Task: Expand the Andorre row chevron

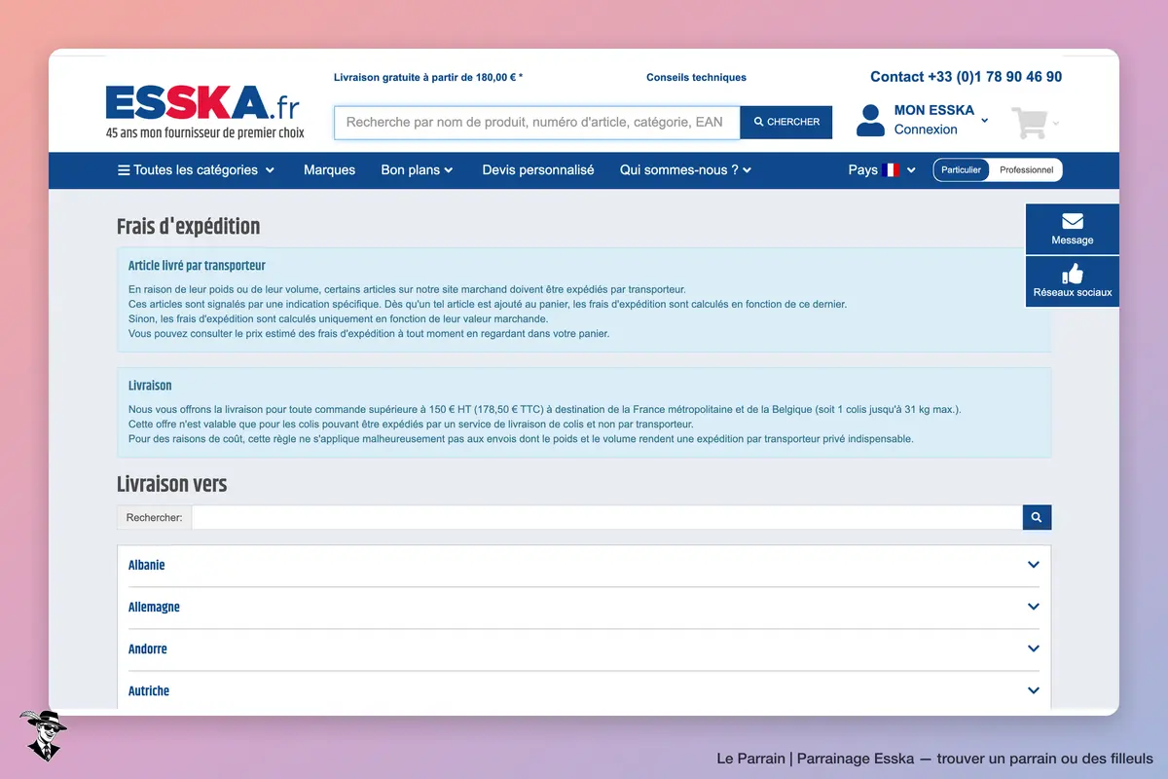Action: coord(1034,649)
